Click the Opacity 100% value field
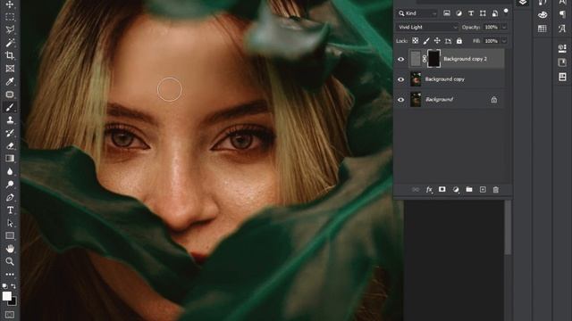This screenshot has height=321, width=572. click(492, 28)
